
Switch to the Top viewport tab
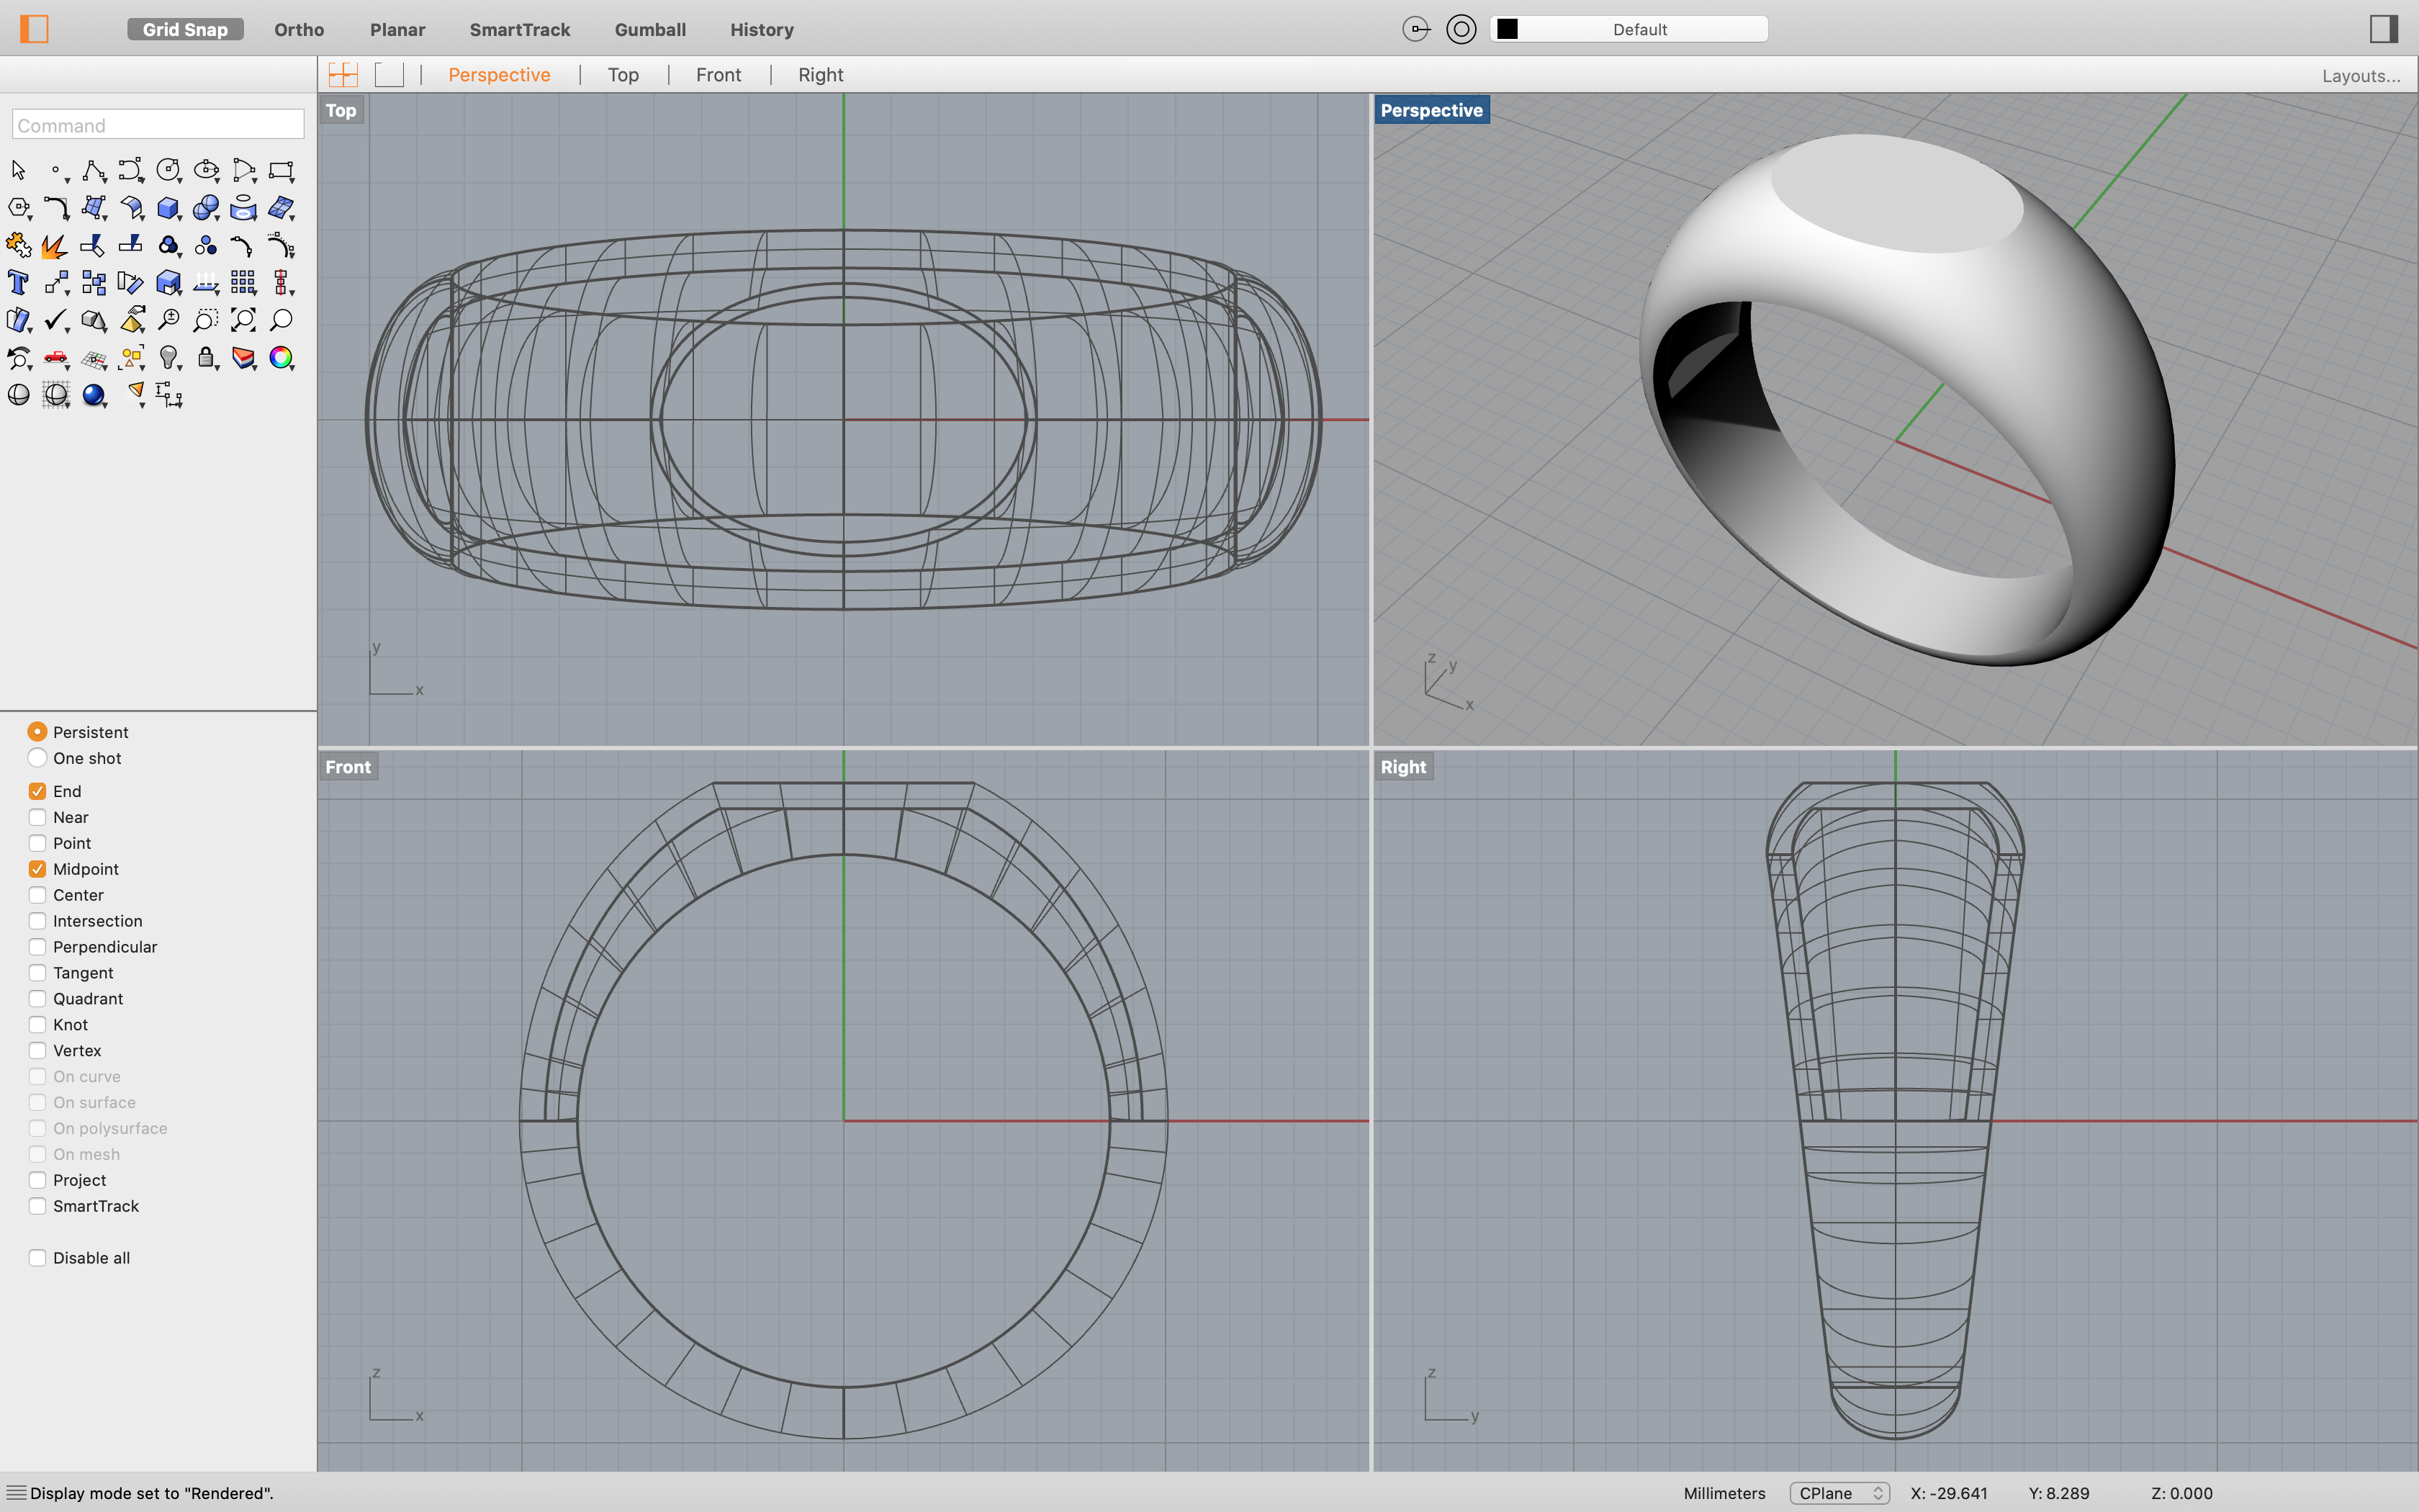coord(622,74)
